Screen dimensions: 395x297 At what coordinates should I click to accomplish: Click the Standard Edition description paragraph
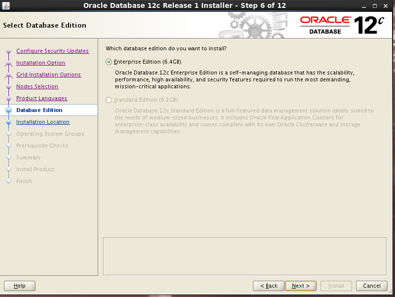[244, 121]
